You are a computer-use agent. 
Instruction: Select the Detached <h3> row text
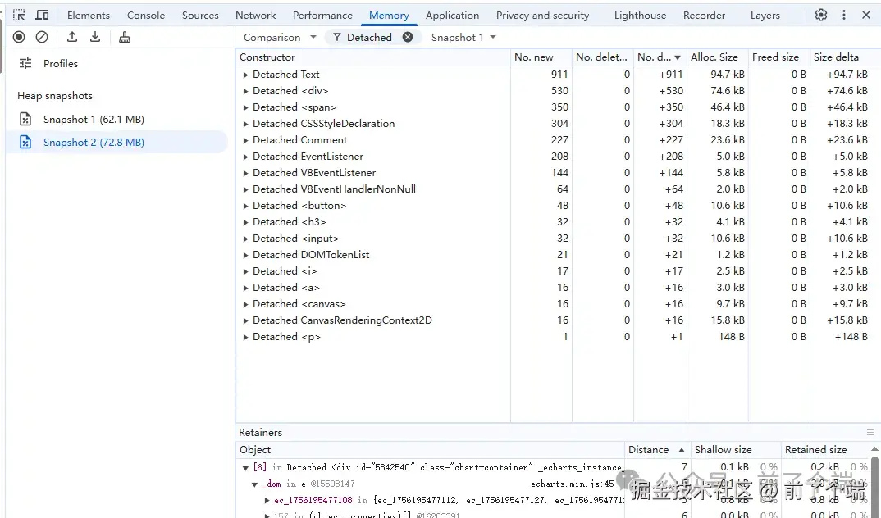pos(290,221)
